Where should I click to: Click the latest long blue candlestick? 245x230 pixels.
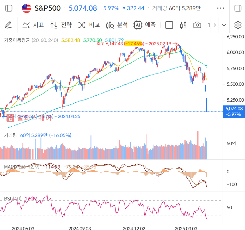(207, 105)
